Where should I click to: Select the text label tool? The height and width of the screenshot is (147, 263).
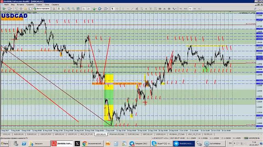tap(151, 9)
